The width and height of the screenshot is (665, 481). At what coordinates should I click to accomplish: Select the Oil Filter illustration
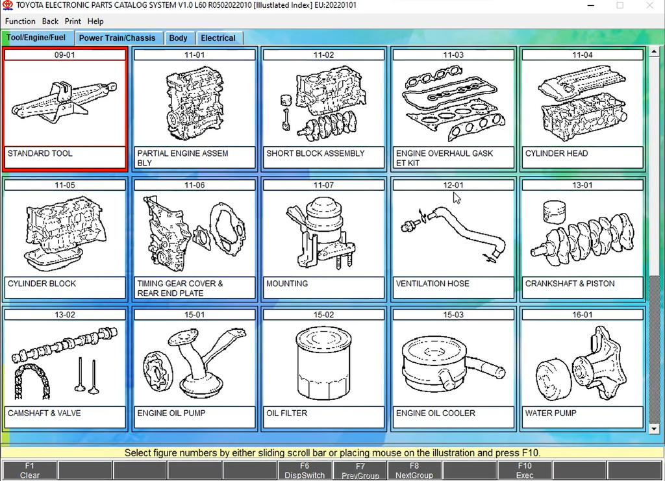(323, 363)
